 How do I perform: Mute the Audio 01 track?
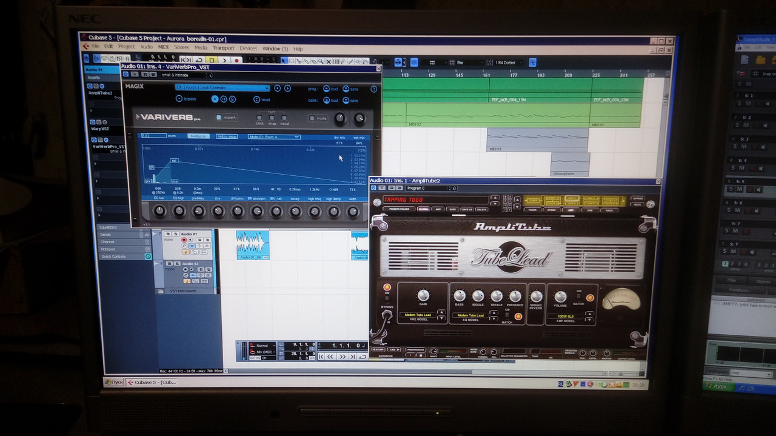tap(169, 234)
